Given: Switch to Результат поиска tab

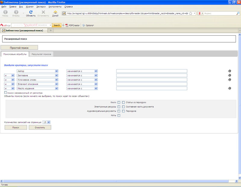Looking at the screenshot, I should (x=41, y=54).
